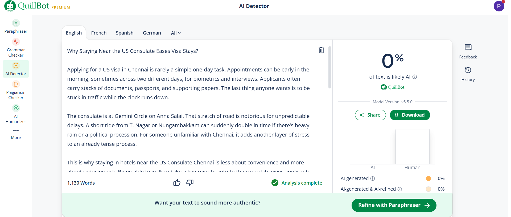Delete text using trash icon
This screenshot has width=511, height=217.
[321, 50]
